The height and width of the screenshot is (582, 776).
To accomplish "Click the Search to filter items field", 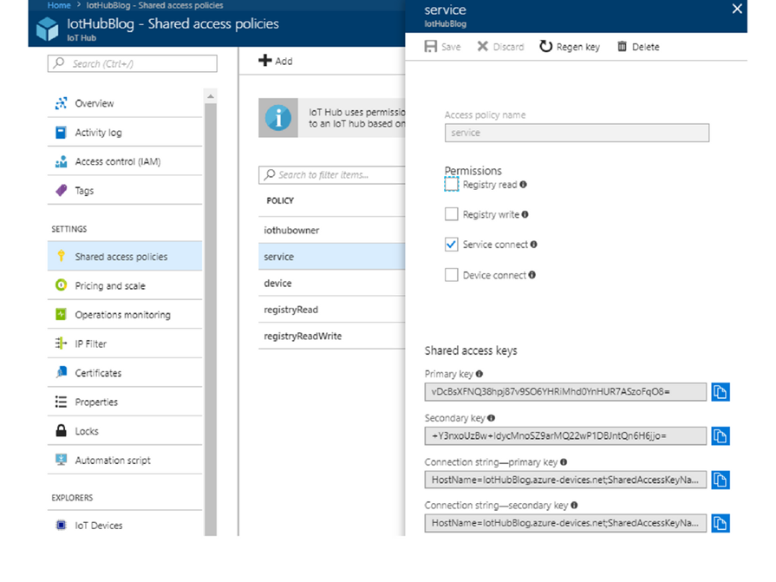I will 331,174.
